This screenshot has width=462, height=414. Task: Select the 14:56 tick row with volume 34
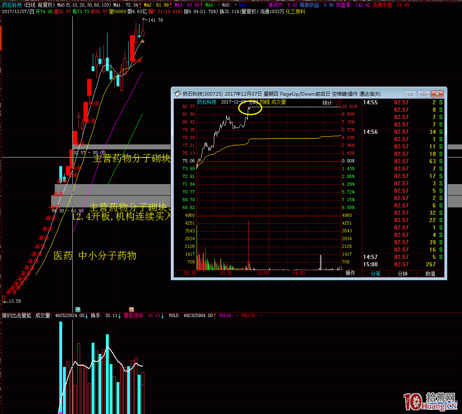(403, 132)
